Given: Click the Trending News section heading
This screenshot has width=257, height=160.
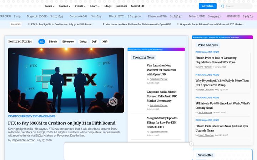Looking at the screenshot, I should 143,57.
